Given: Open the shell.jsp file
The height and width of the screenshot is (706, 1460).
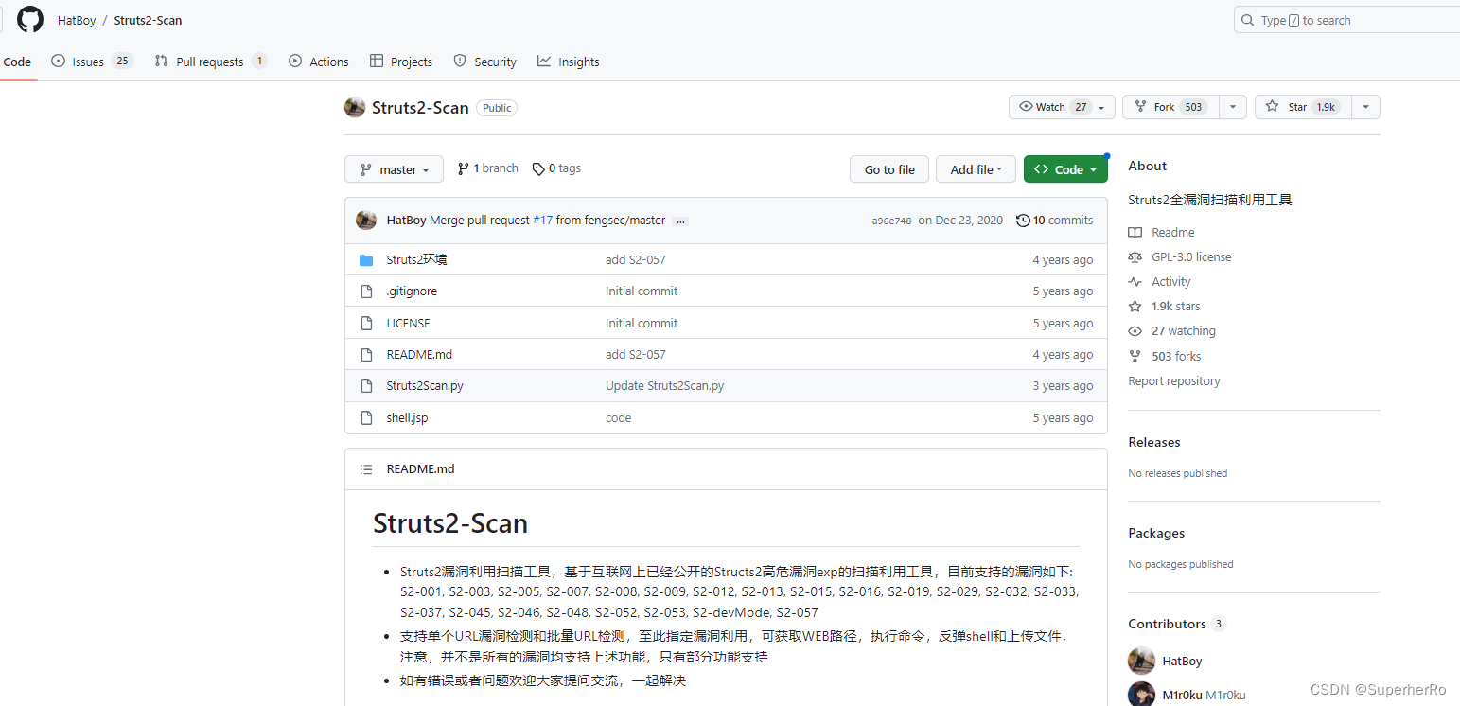Looking at the screenshot, I should coord(407,418).
